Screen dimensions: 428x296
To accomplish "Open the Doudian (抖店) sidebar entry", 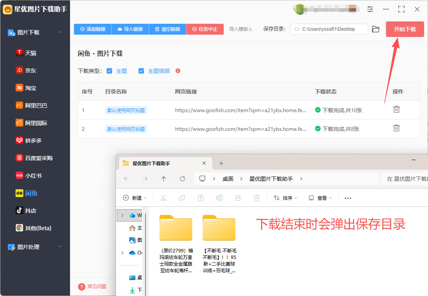I will [x=26, y=210].
